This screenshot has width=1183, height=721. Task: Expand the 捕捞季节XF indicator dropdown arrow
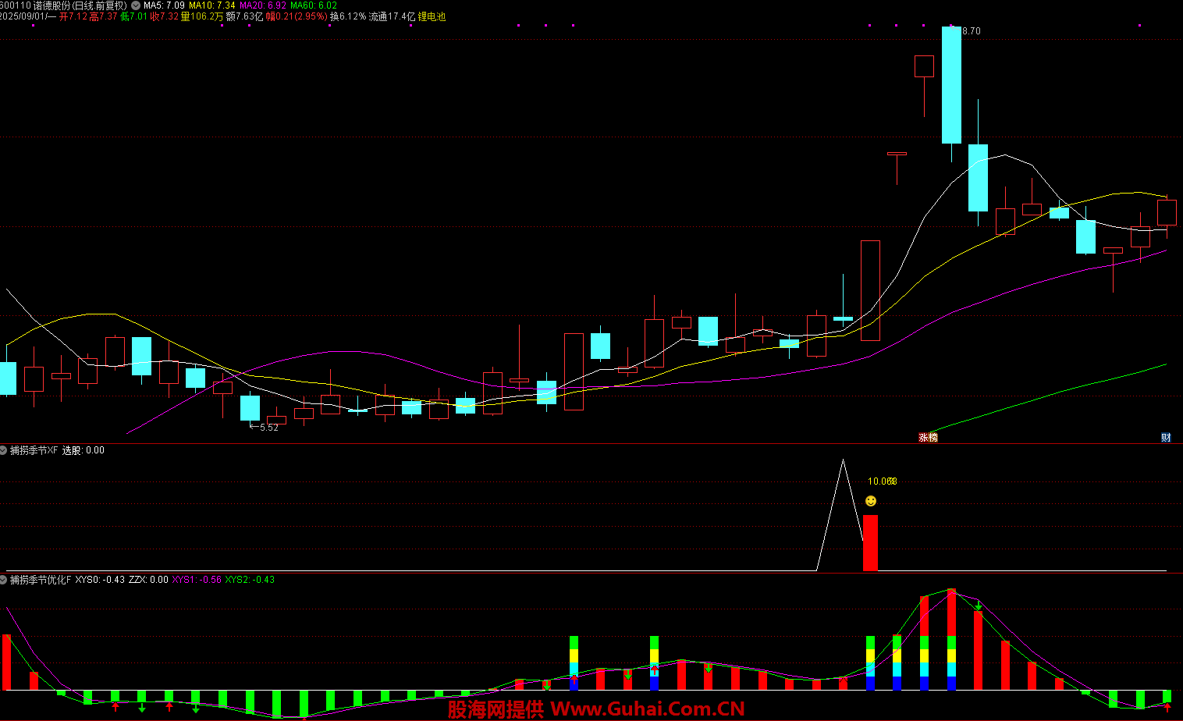pos(4,450)
